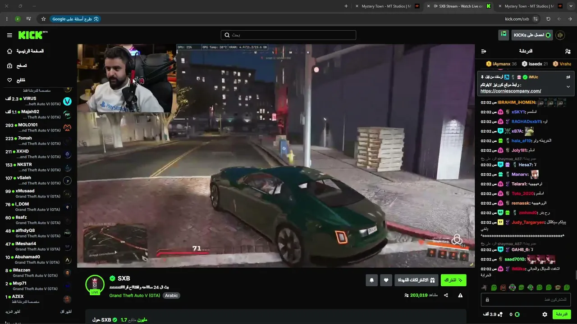This screenshot has height=324, width=577.
Task: Click username Judy_Targaryen in chat
Action: [527, 222]
